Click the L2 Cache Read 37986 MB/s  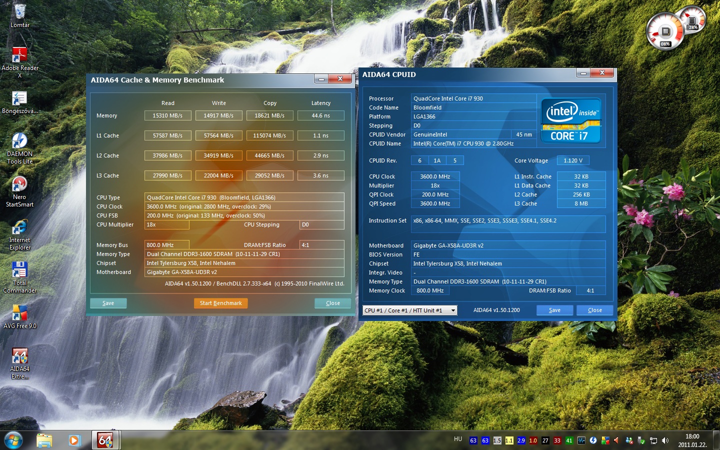tap(167, 155)
